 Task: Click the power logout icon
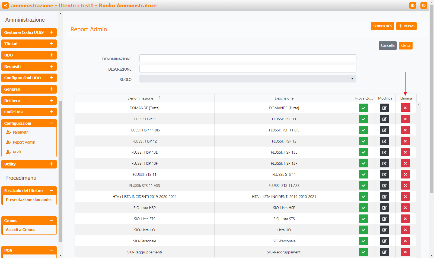tap(423, 5)
